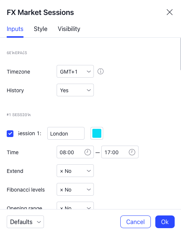Image resolution: width=181 pixels, height=233 pixels.
Task: Switch to the Style tab
Action: click(x=41, y=29)
